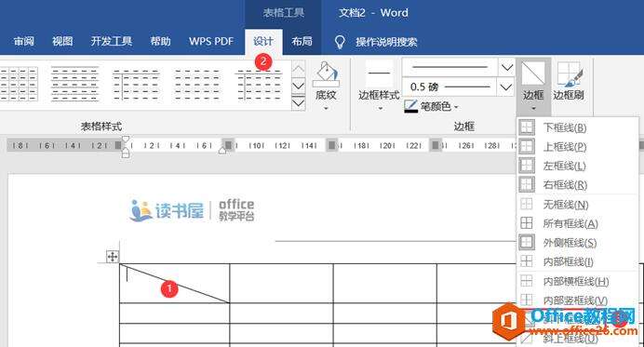Select the second table style thumbnail
This screenshot has height=347, width=644.
[74, 84]
